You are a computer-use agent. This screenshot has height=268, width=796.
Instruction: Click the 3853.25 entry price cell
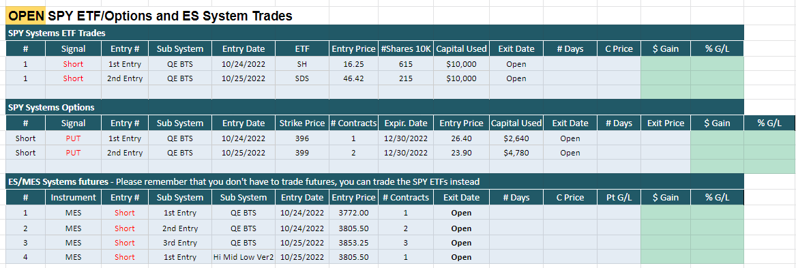pos(354,243)
